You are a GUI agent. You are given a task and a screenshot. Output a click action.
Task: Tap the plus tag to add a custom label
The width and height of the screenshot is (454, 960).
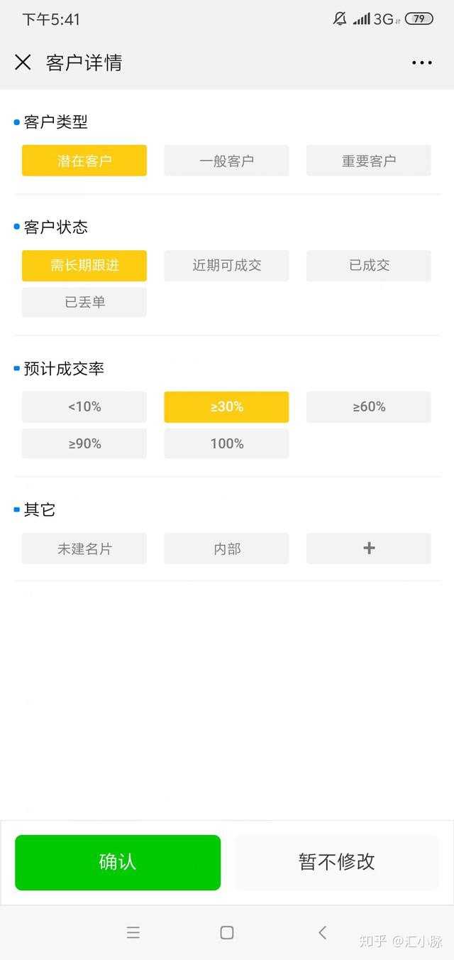click(368, 548)
